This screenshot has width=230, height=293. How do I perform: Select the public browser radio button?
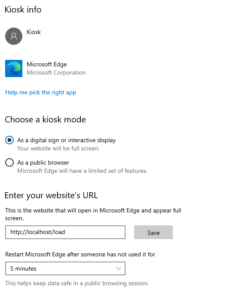[x=9, y=162]
